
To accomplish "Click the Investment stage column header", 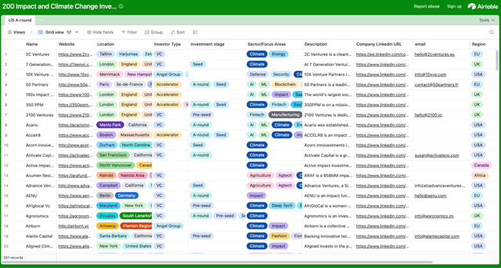I will pyautogui.click(x=207, y=45).
